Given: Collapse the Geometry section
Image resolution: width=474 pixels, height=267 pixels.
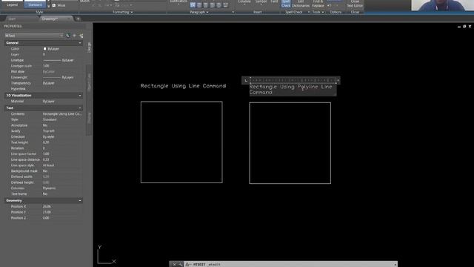Looking at the screenshot, I should click(80, 200).
